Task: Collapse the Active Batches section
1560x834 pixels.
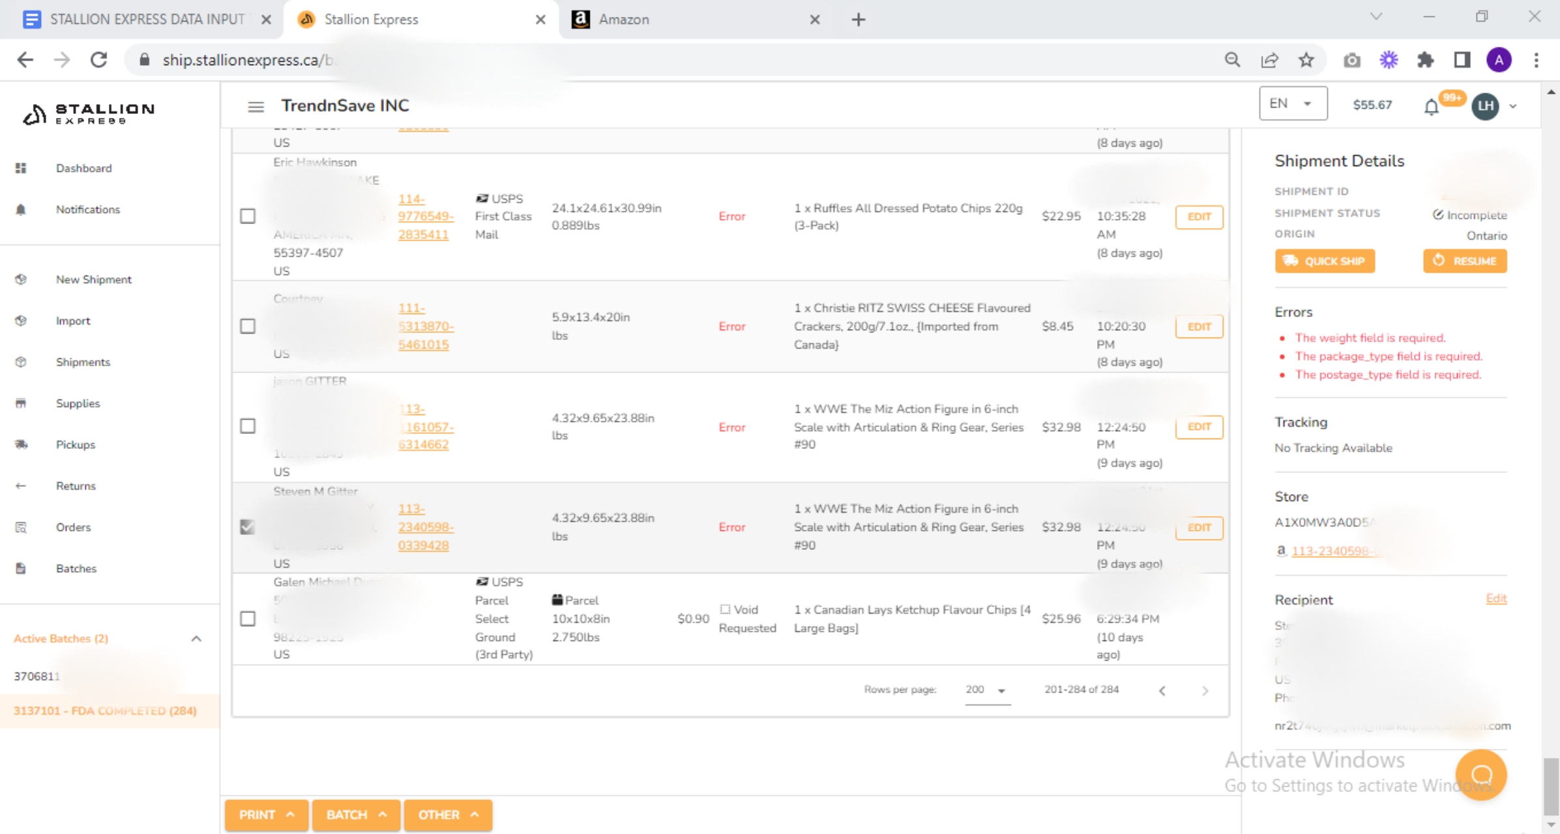Action: coord(196,639)
